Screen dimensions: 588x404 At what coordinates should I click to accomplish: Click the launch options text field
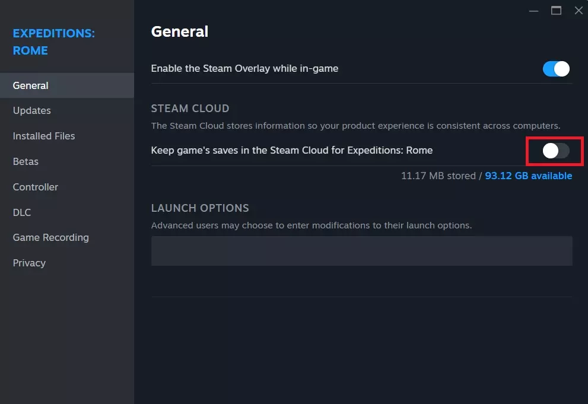361,250
